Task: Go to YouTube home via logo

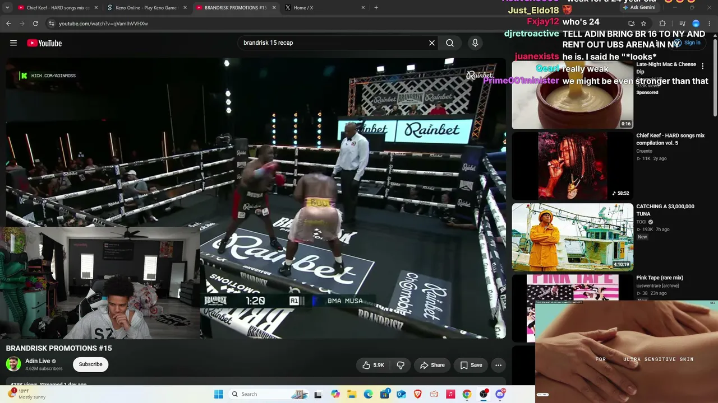Action: (44, 43)
